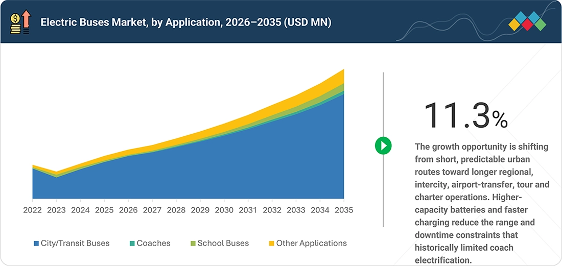Click the 2025 axis label
This screenshot has height=266, width=562.
tap(104, 210)
